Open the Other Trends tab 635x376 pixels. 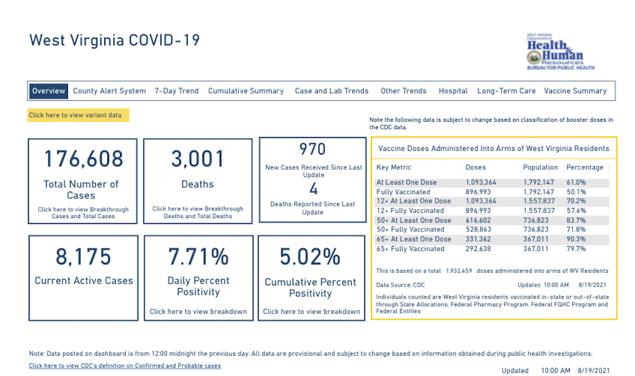[403, 91]
